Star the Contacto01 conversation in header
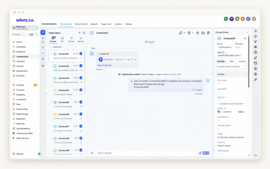Image resolution: width=270 pixels, height=169 pixels. (x=197, y=33)
